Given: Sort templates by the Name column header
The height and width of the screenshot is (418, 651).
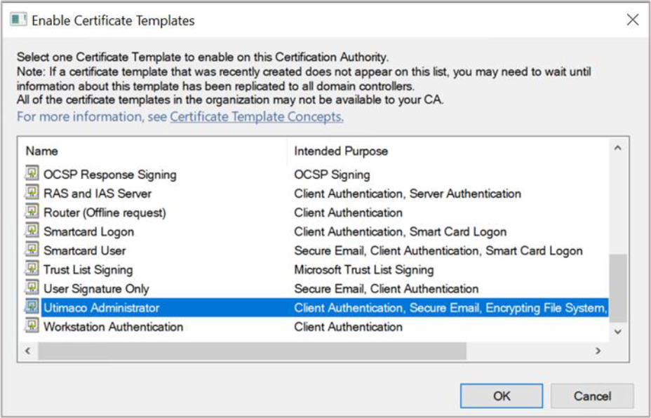Looking at the screenshot, I should [42, 151].
